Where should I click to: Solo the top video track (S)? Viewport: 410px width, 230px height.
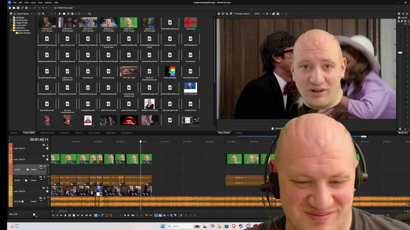coord(47,145)
